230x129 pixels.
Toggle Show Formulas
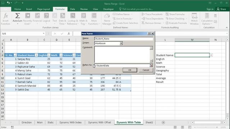click(x=175, y=14)
